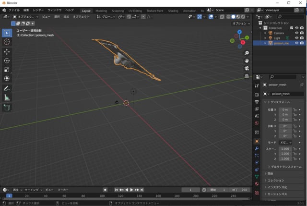Click the 位置 X value field
Viewport: 307px width, 206px height.
285,109
